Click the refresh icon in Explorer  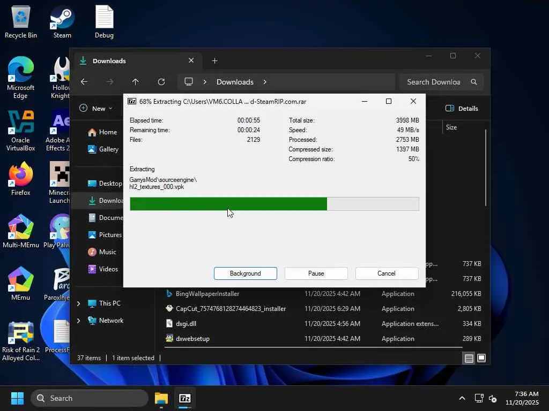pyautogui.click(x=161, y=82)
